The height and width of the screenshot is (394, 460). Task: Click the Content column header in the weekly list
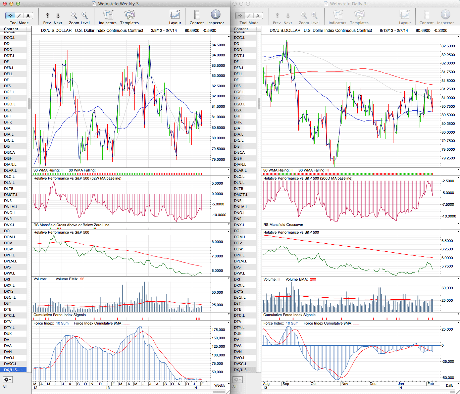pos(11,29)
